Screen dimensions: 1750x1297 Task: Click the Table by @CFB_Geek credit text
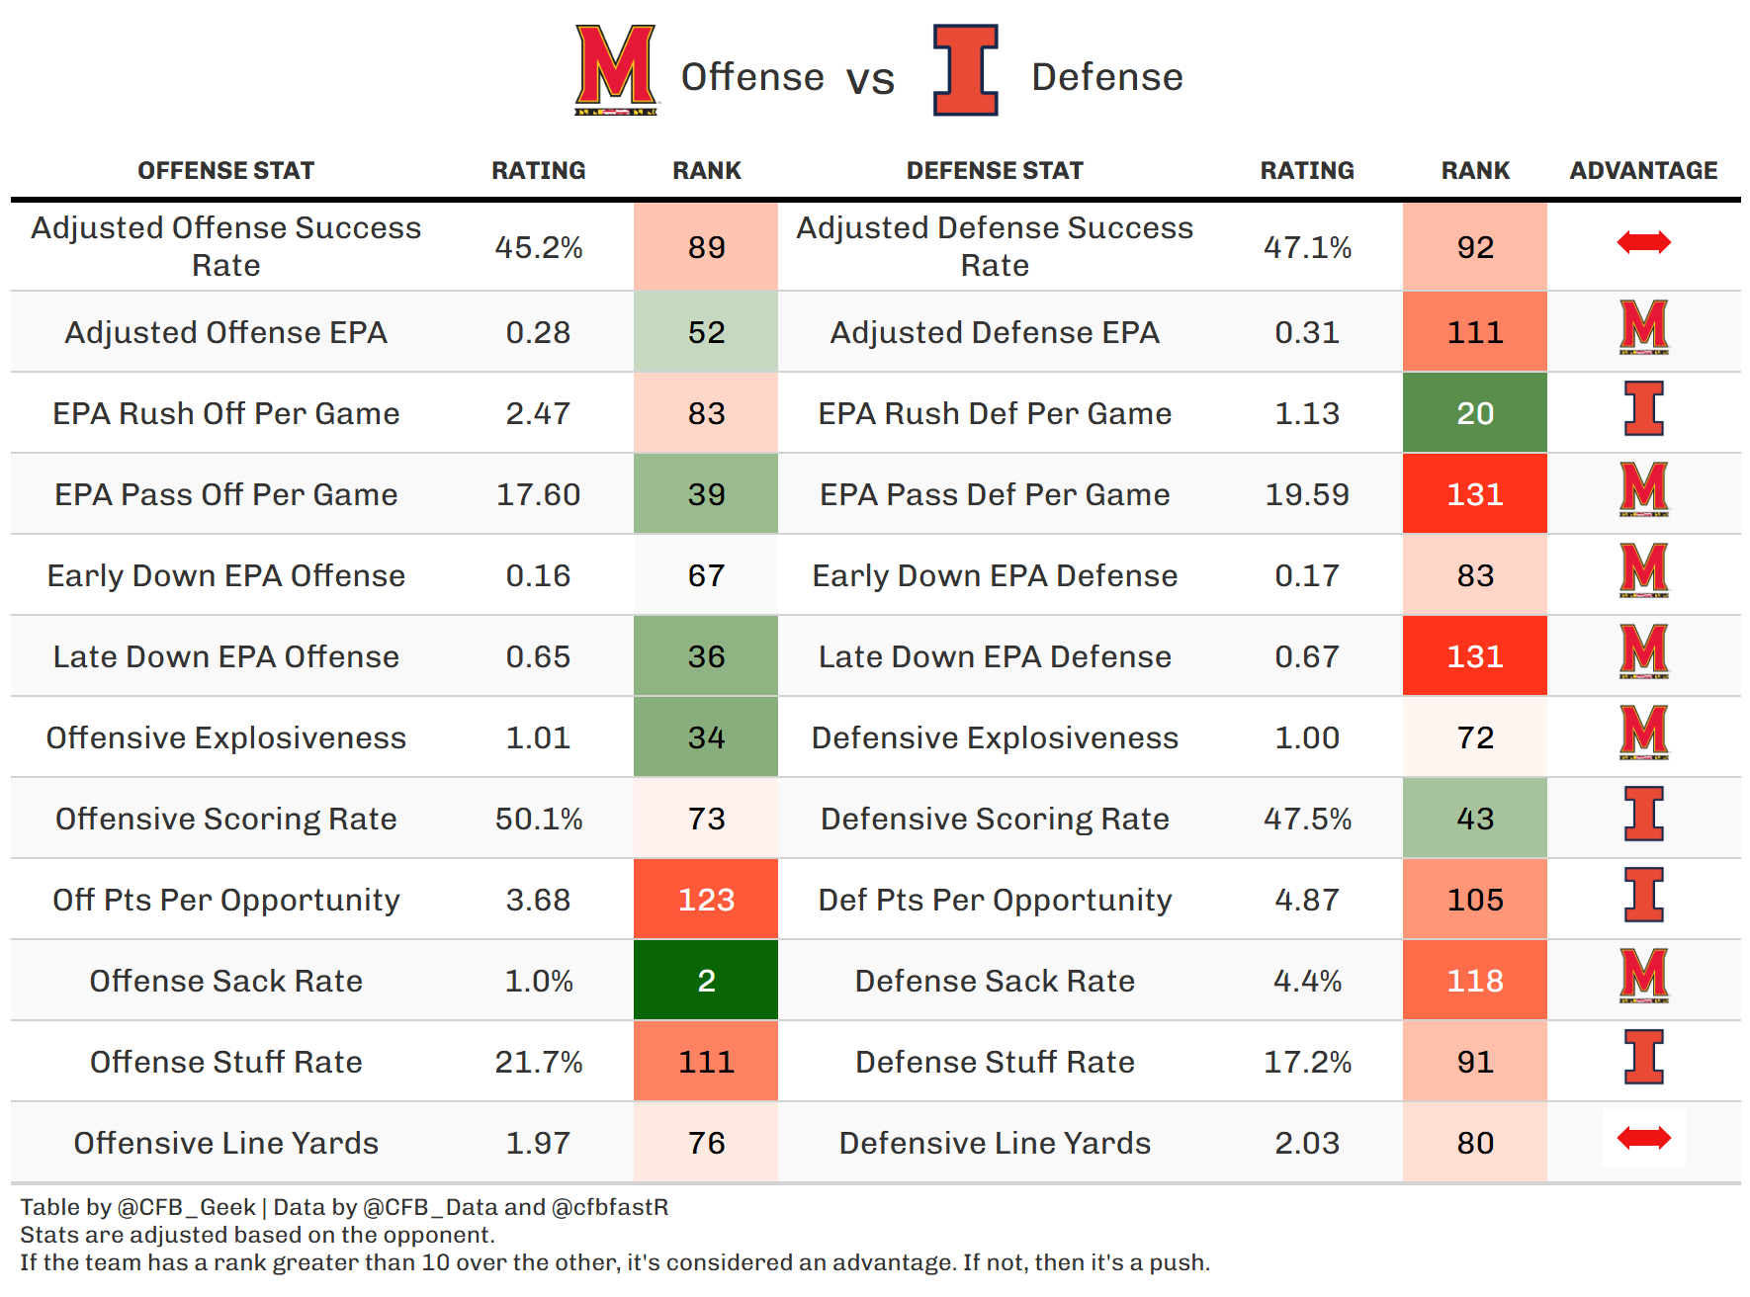click(x=138, y=1207)
